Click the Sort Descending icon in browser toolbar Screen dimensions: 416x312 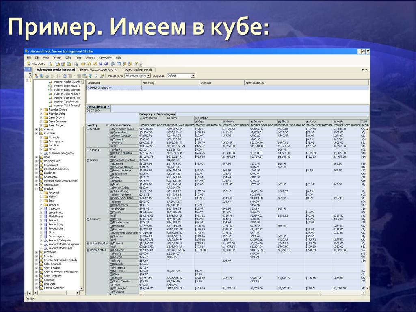pos(58,76)
